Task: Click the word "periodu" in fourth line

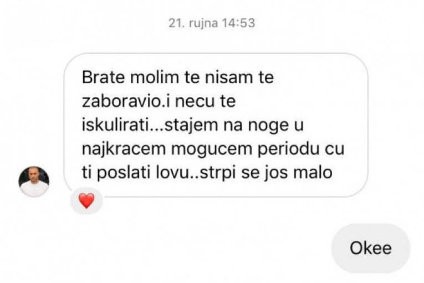Action: (289, 149)
